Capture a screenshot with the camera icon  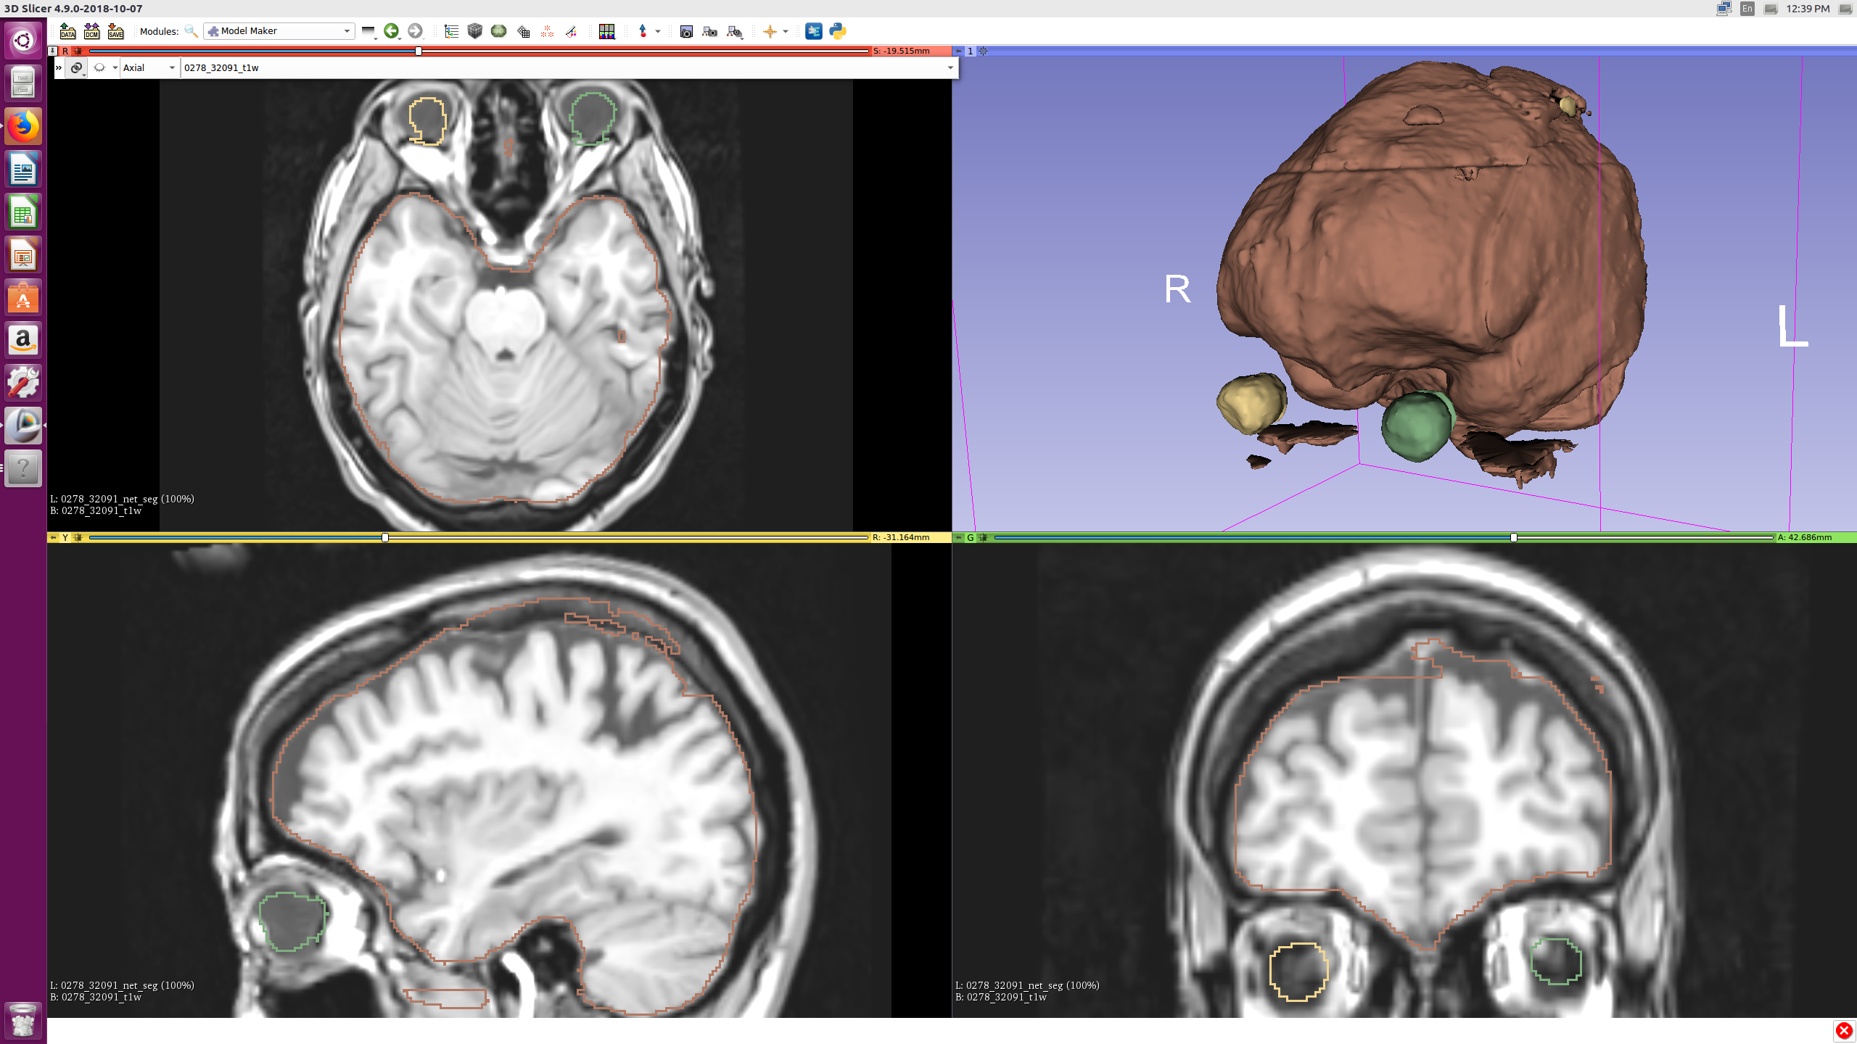(686, 31)
